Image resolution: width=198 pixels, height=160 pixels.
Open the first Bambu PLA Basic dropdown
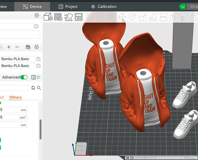(17, 59)
